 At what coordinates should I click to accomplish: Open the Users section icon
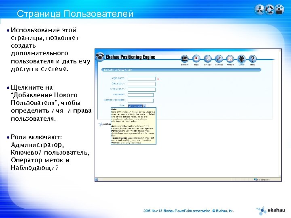pos(241,59)
